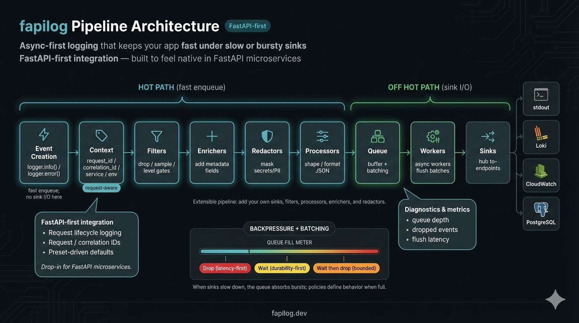Image resolution: width=579 pixels, height=323 pixels.
Task: Open the fapilog.dev link
Action: click(289, 313)
